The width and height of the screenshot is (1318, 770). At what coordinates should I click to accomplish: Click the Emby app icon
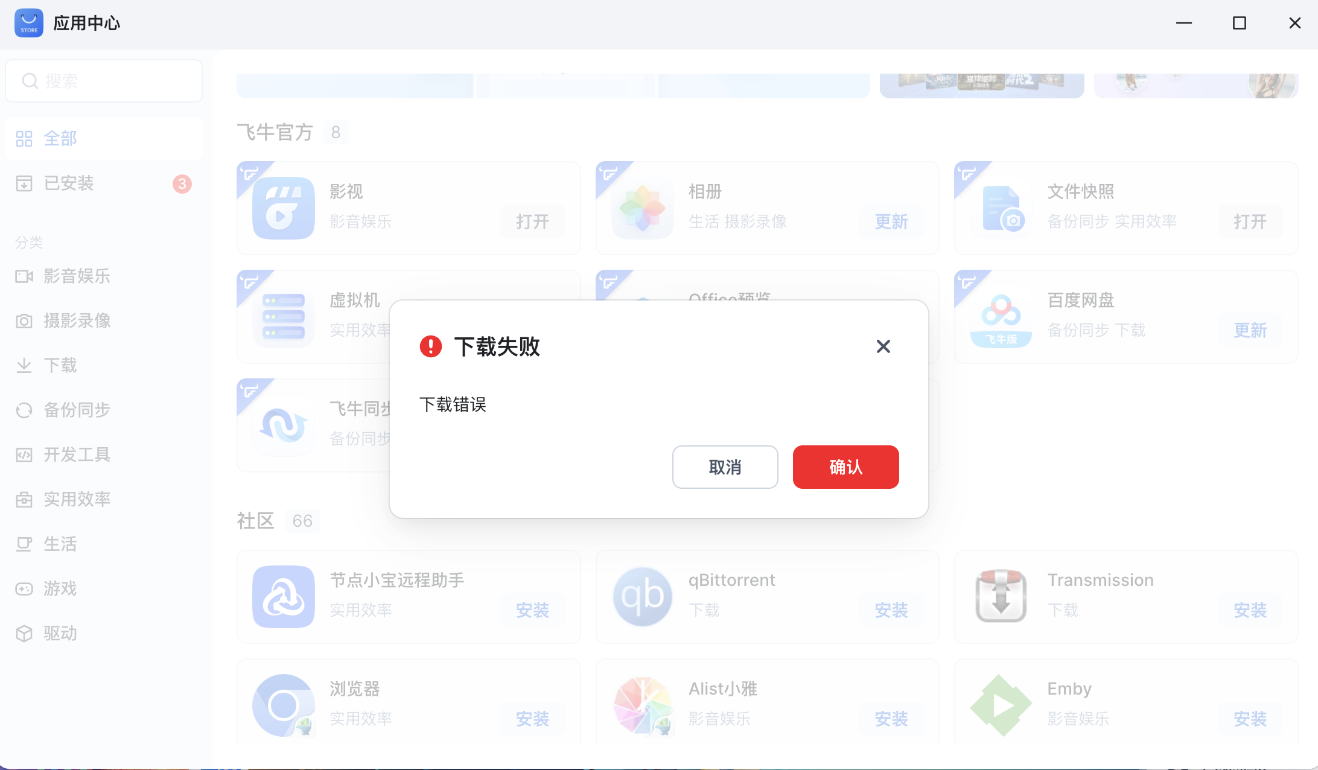1001,705
